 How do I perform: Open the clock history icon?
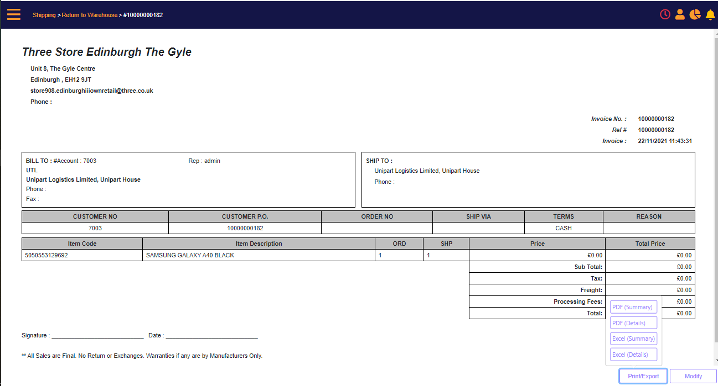(665, 14)
